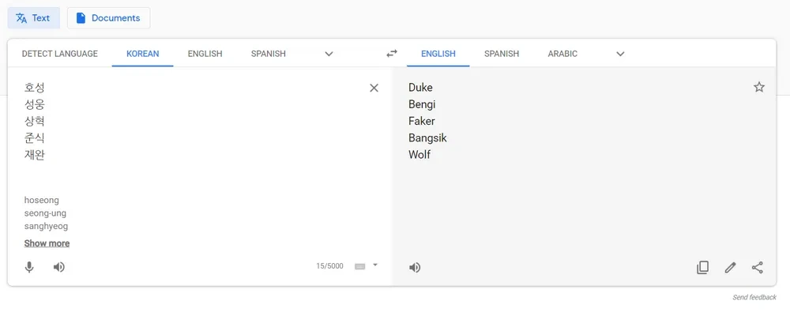This screenshot has width=790, height=316.
Task: Choose English as source language
Action: [x=205, y=54]
